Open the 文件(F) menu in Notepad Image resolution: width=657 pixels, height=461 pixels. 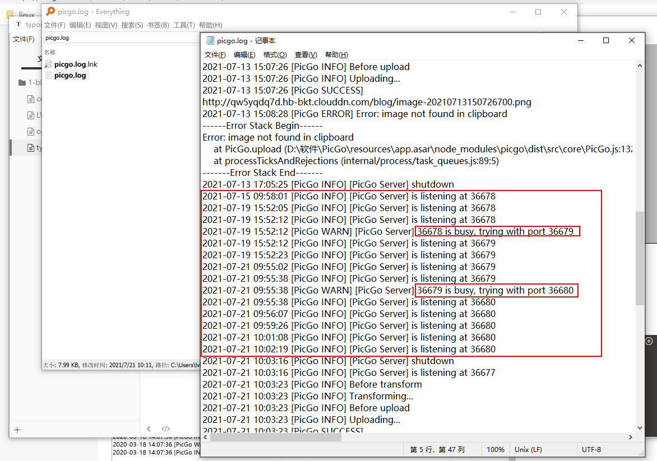tap(215, 55)
